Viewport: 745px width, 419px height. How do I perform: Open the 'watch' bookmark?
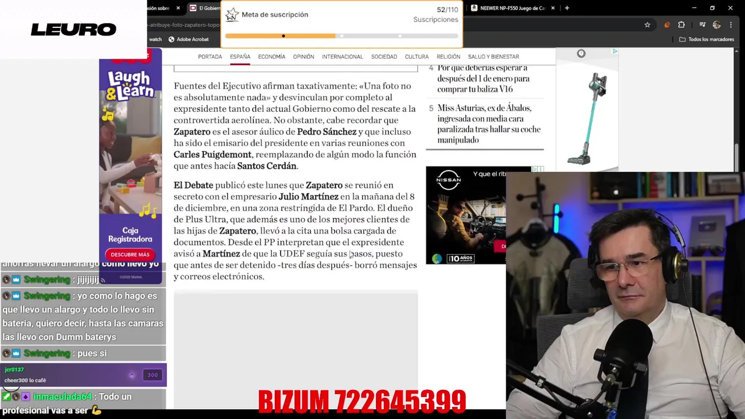pyautogui.click(x=155, y=40)
